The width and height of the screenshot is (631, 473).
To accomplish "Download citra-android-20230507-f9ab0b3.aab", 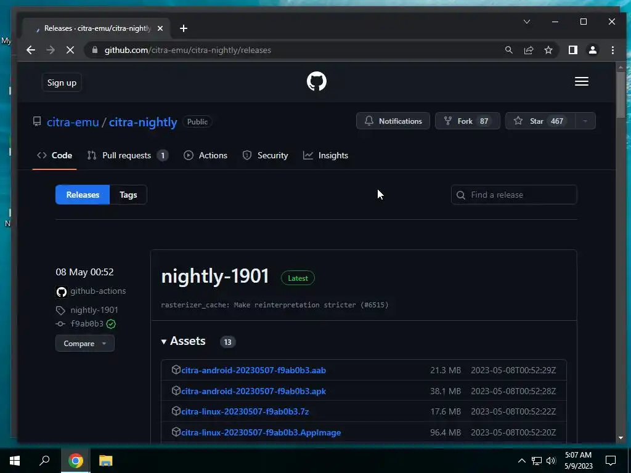I will (x=253, y=370).
